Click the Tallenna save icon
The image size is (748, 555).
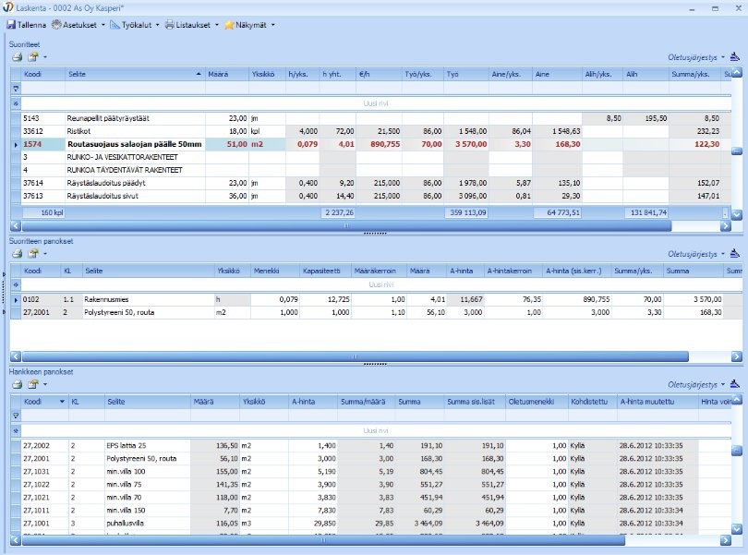[11, 25]
